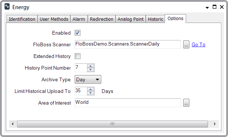This screenshot has width=228, height=137.
Task: Increase History Point Number with up arrow
Action: pos(91,66)
